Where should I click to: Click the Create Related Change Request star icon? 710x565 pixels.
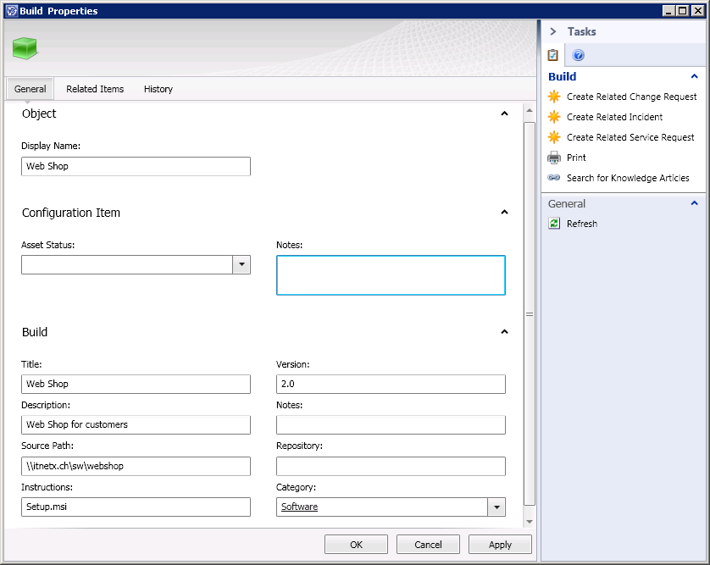click(x=554, y=97)
